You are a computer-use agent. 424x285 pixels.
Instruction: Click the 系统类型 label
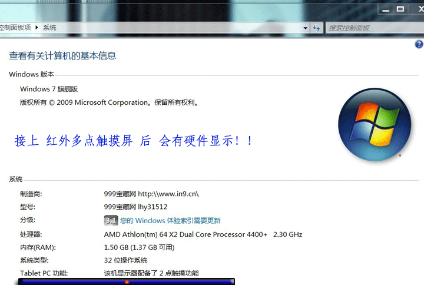pos(34,260)
